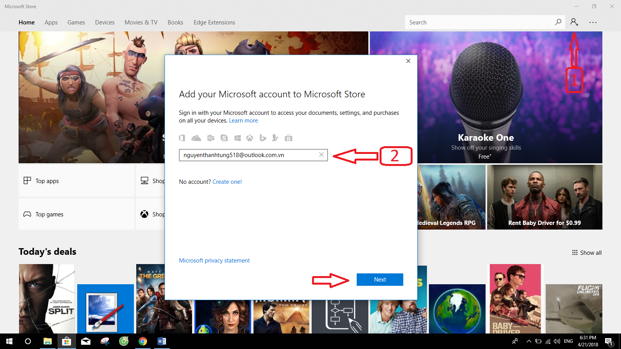Click the Next button
621x349 pixels.
click(x=380, y=280)
